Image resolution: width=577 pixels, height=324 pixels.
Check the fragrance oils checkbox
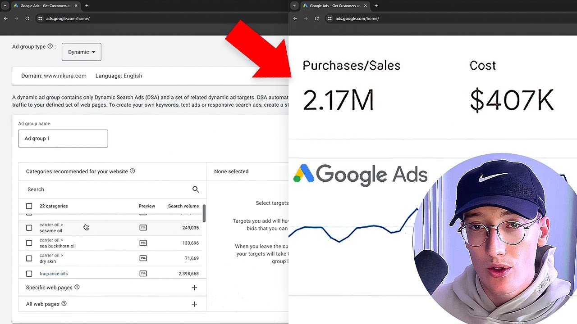click(x=29, y=274)
